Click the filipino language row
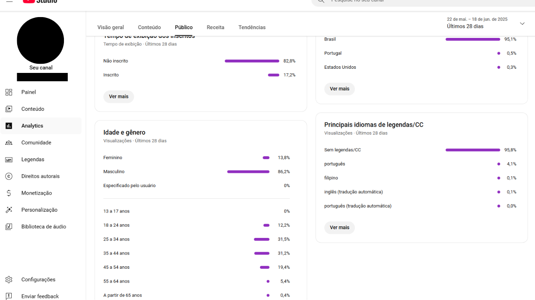Screen dimensions: 535x300 (x=420, y=178)
